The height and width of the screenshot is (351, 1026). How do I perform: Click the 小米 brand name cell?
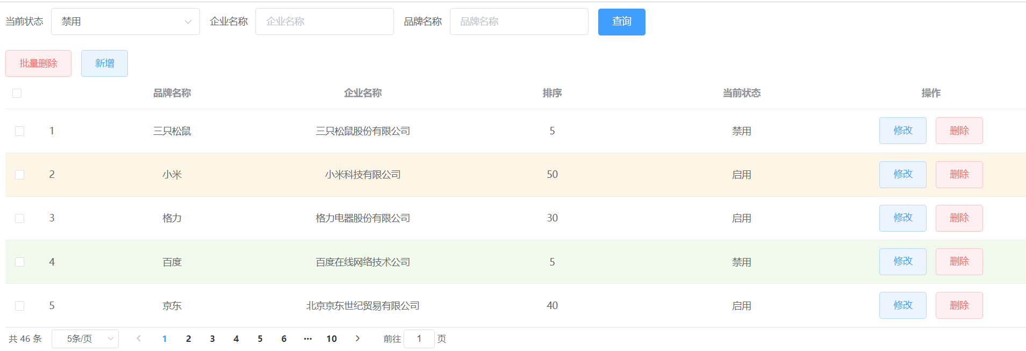coord(172,175)
